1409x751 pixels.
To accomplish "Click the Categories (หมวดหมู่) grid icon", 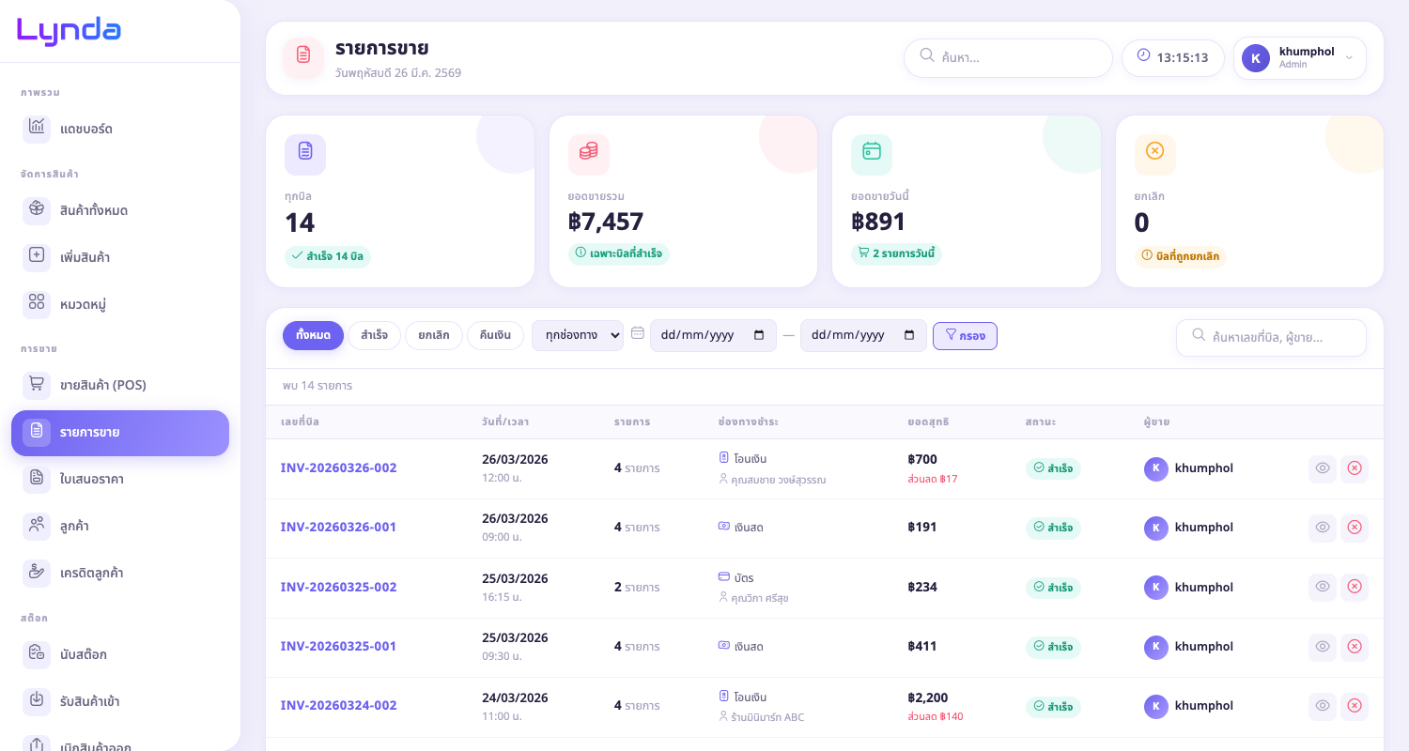I will coord(37,303).
